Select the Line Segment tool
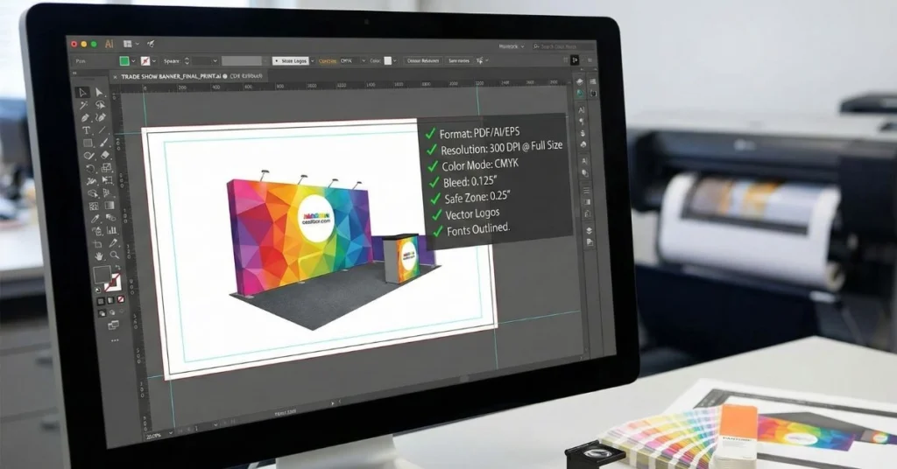The image size is (897, 469). pyautogui.click(x=102, y=130)
